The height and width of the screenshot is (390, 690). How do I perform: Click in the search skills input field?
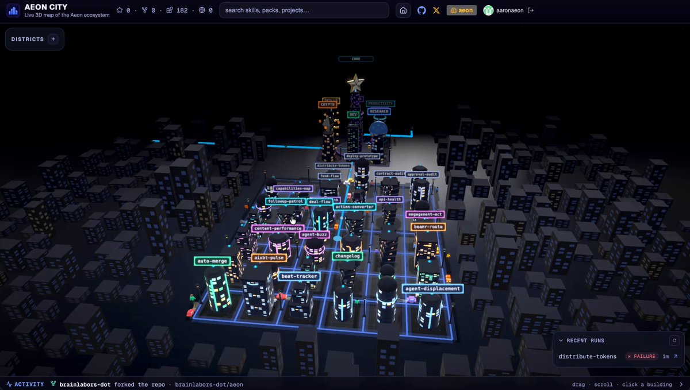304,10
